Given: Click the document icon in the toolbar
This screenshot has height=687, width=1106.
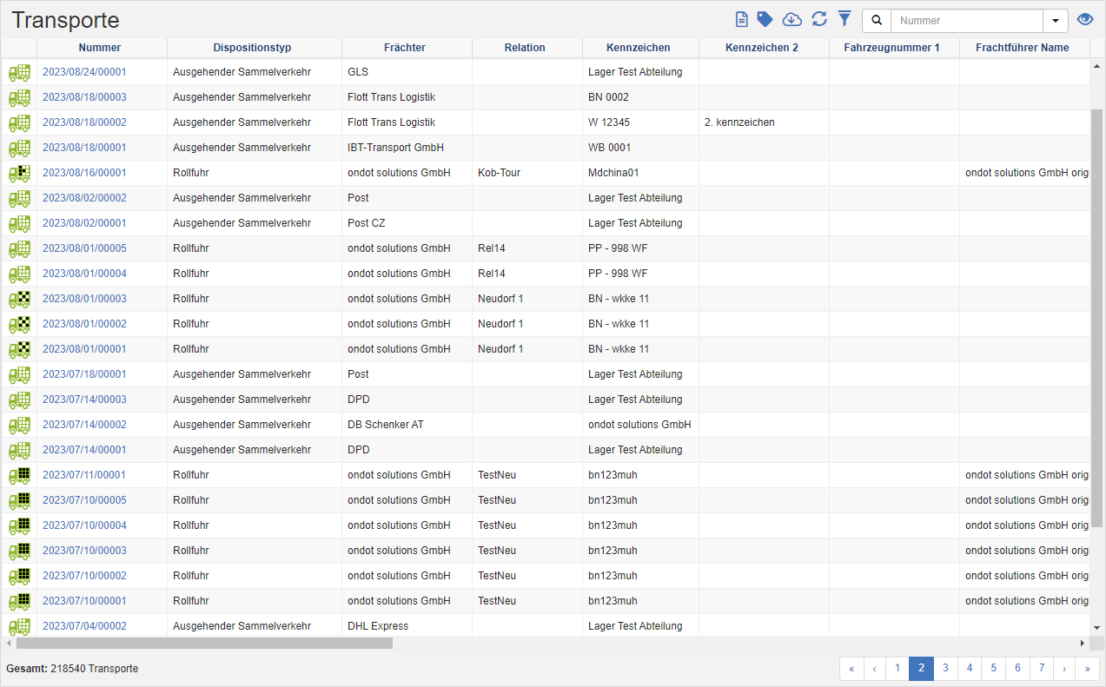Looking at the screenshot, I should point(742,19).
